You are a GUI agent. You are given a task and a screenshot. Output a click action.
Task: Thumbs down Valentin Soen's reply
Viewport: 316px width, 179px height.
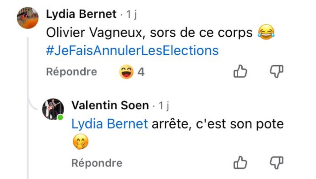pos(276,163)
